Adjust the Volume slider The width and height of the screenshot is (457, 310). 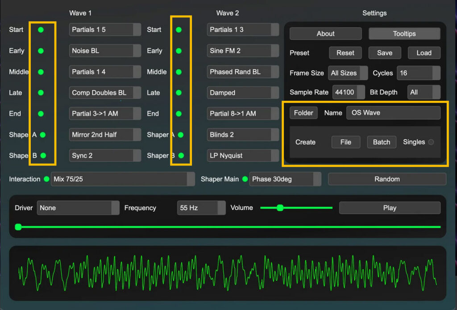click(280, 207)
